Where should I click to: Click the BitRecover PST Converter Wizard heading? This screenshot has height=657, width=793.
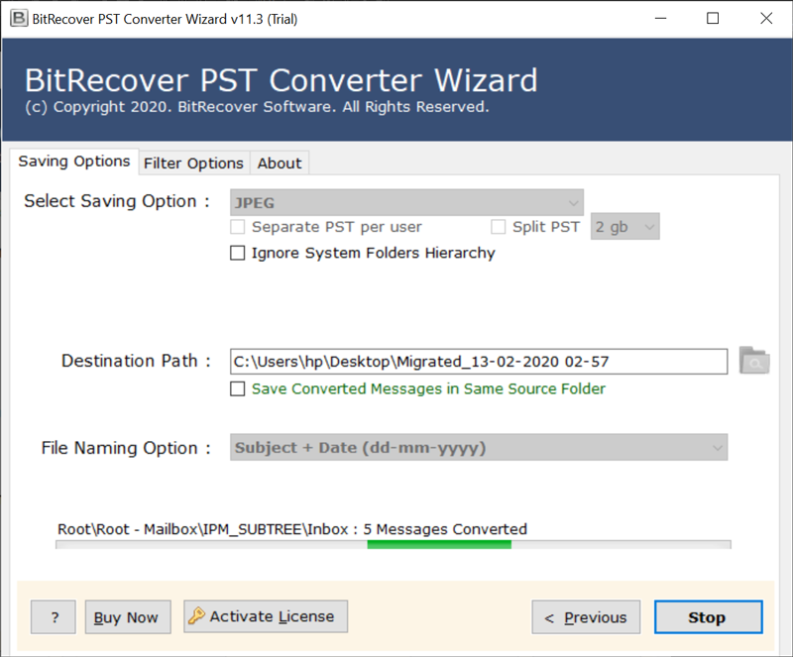coord(282,80)
